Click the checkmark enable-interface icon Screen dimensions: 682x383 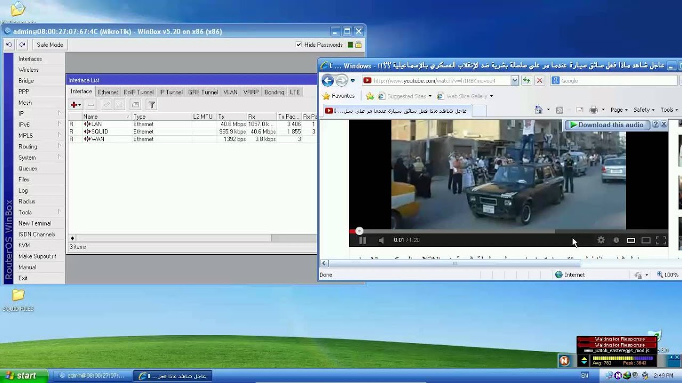106,105
